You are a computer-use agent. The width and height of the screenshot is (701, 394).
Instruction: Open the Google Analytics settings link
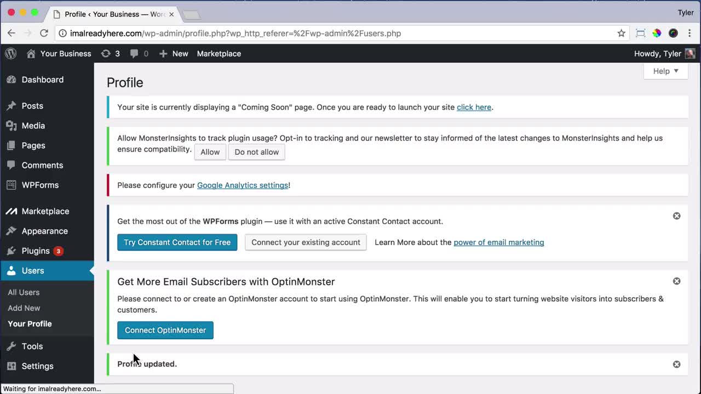(x=243, y=186)
